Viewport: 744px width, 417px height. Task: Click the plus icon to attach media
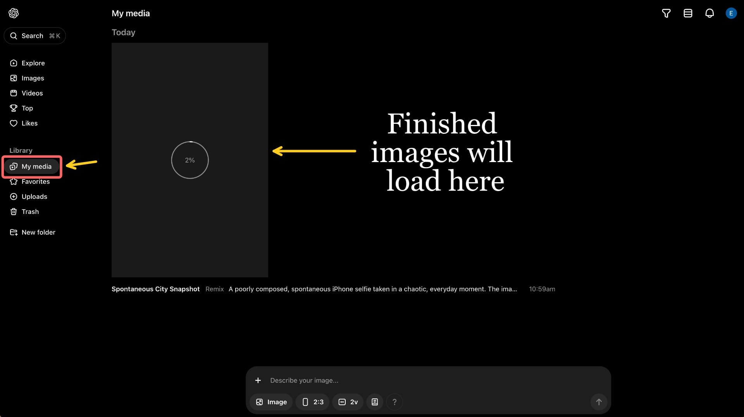tap(258, 380)
